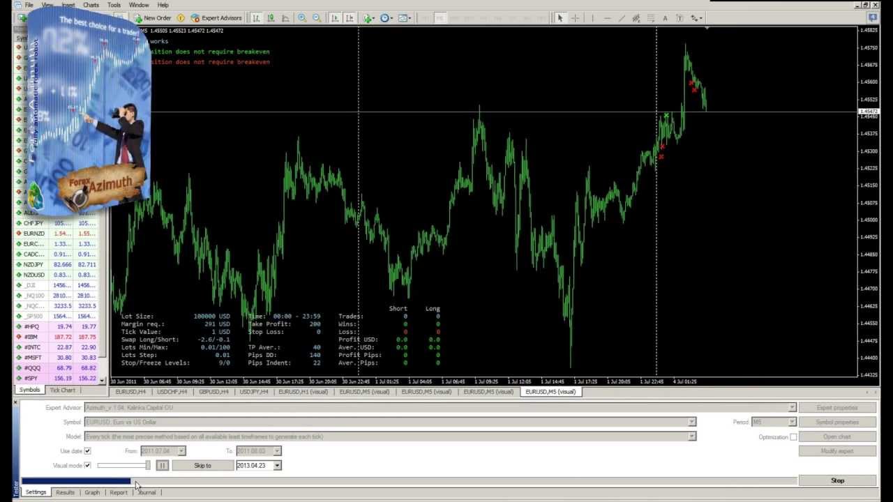The height and width of the screenshot is (502, 893).
Task: Click the Modify expert button
Action: (837, 451)
